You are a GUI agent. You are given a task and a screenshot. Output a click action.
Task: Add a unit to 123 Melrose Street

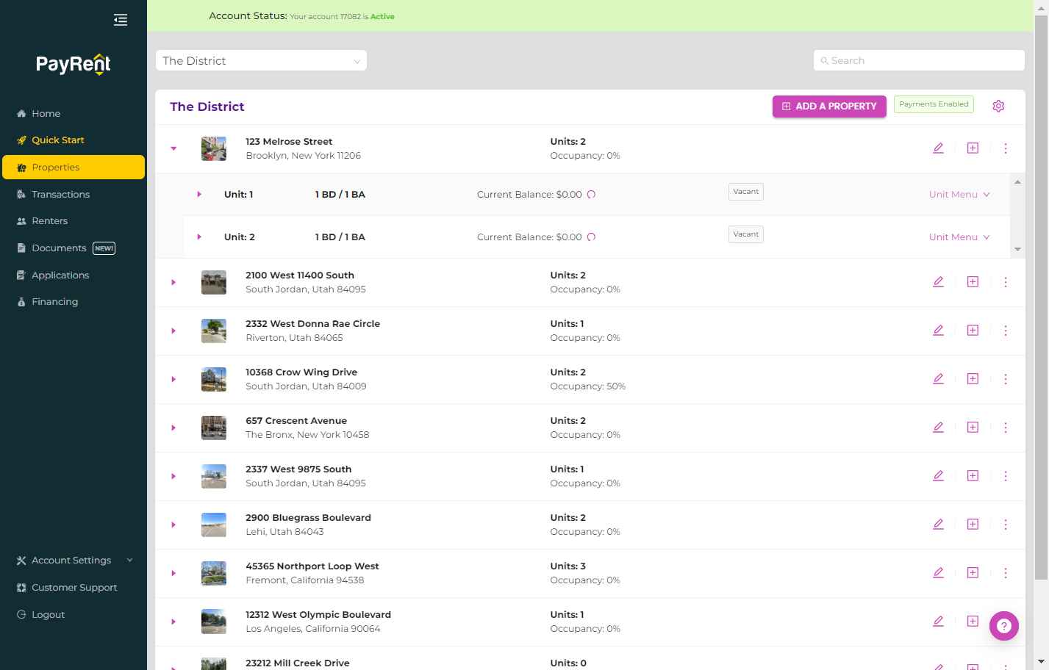click(x=973, y=148)
